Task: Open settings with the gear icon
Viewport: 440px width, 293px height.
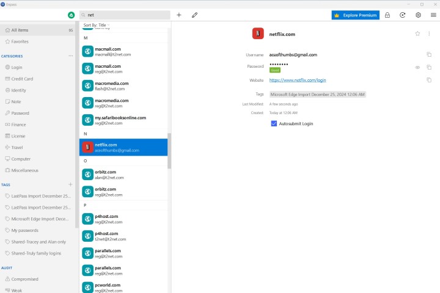Action: pos(419,15)
